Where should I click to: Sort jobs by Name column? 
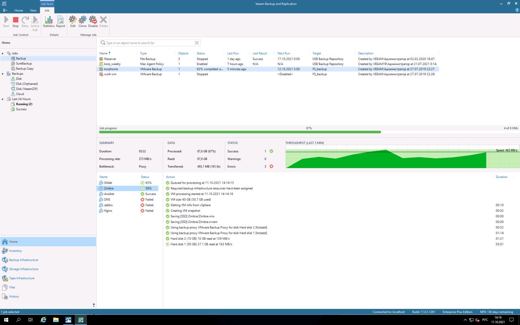104,53
